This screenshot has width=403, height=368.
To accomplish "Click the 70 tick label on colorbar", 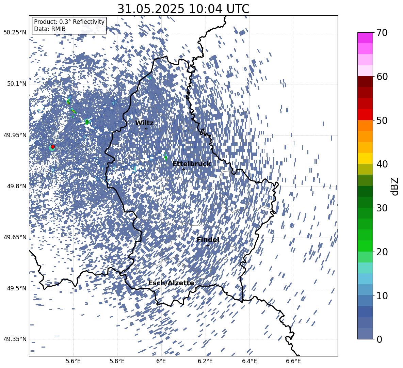I will pos(382,33).
